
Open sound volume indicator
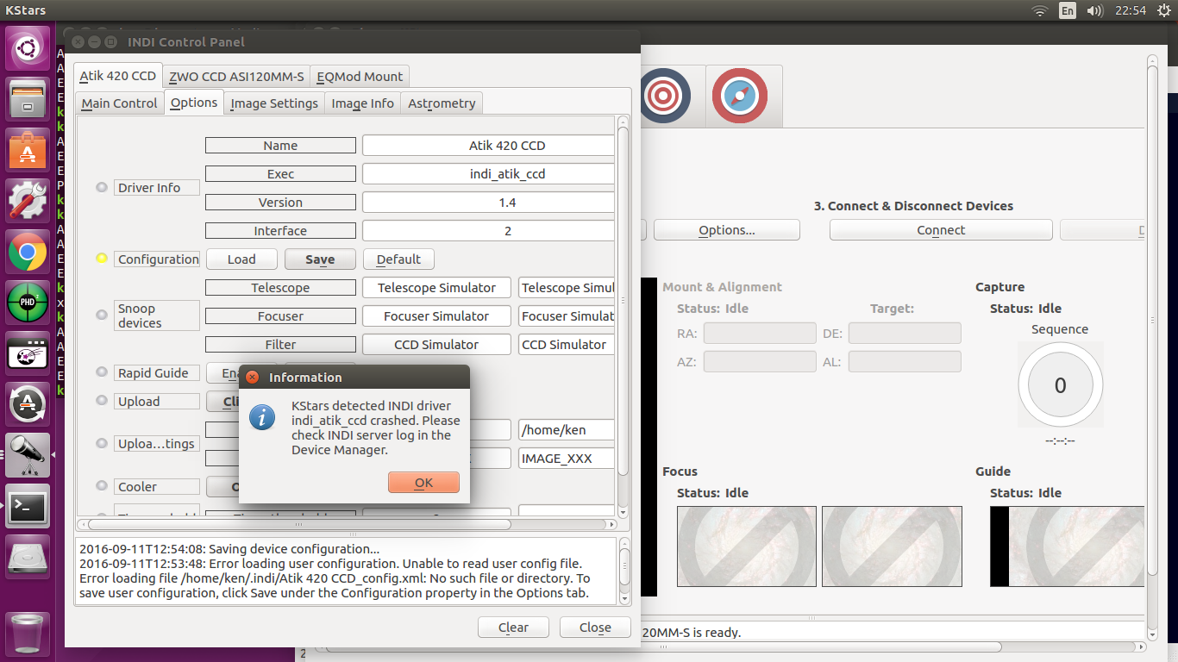point(1095,10)
